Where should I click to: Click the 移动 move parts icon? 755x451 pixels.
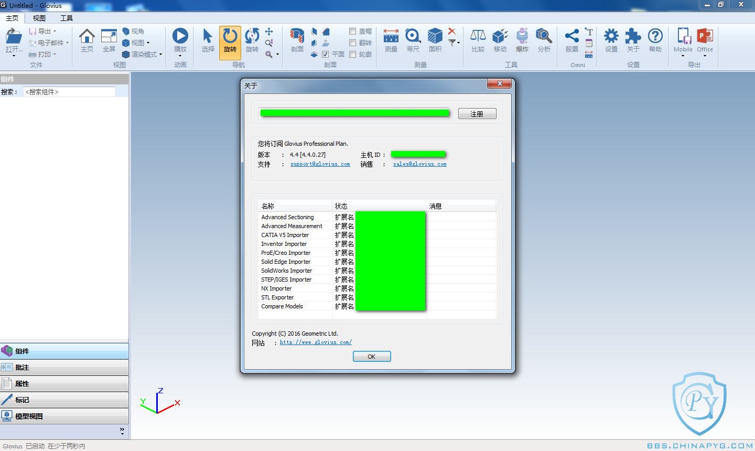(500, 36)
